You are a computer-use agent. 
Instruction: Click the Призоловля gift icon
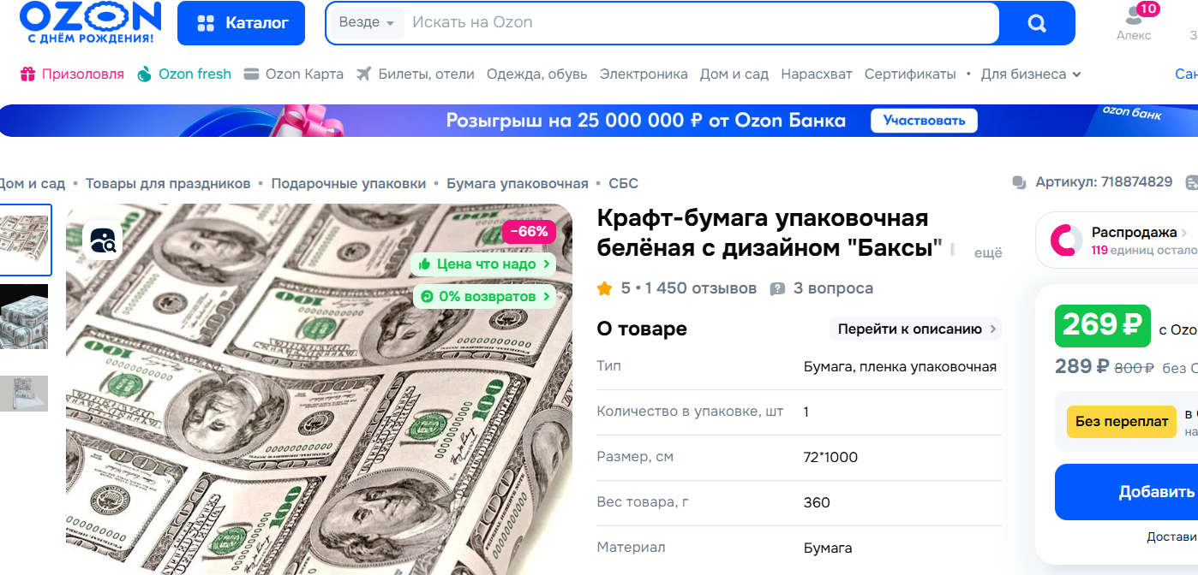(28, 74)
